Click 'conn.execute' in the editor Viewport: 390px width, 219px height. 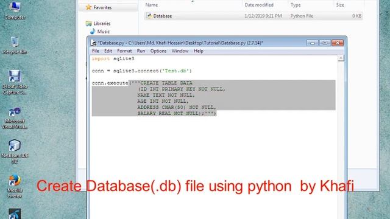110,83
